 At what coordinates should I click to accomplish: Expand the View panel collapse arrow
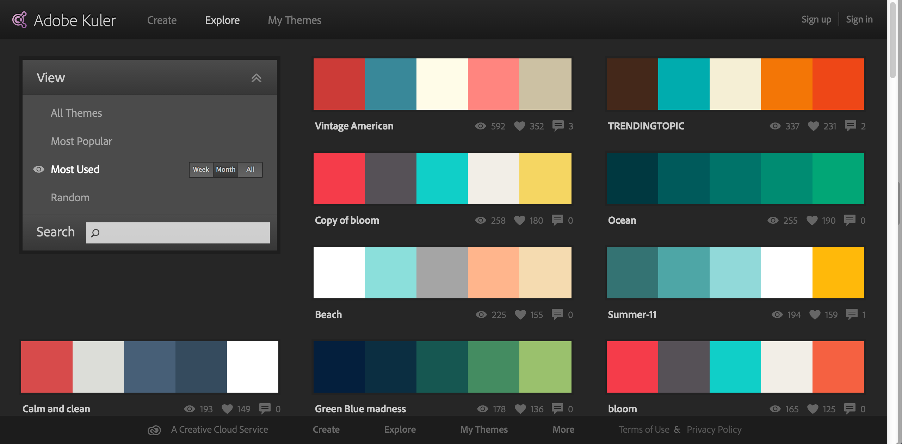point(257,78)
